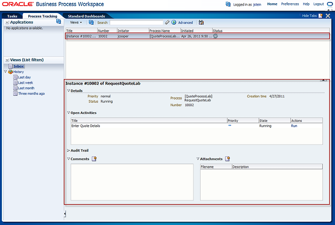Image resolution: width=335 pixels, height=225 pixels.
Task: Click the Last week list icon
Action: pos(15,82)
